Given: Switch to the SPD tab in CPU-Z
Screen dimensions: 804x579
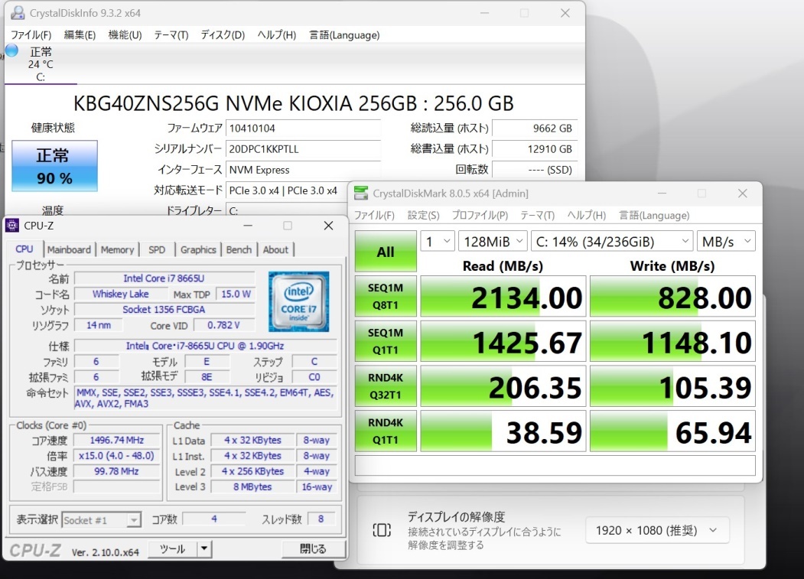Looking at the screenshot, I should (x=157, y=250).
